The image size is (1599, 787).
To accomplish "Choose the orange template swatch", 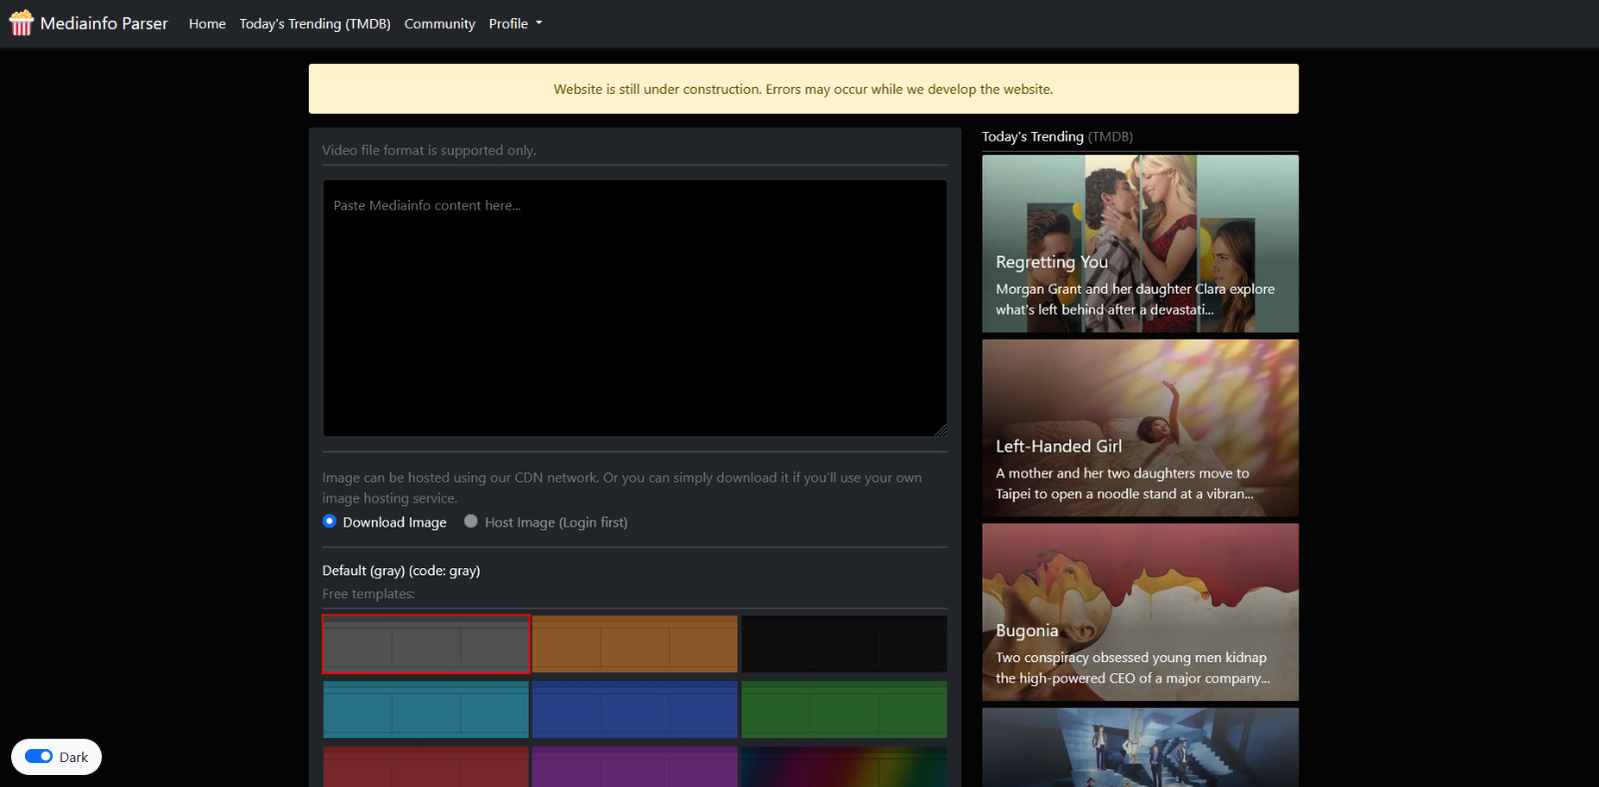I will tap(635, 644).
